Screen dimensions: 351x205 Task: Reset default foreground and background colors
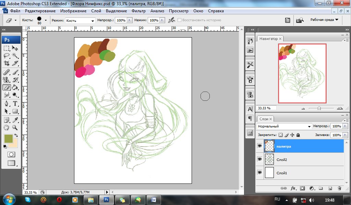pyautogui.click(x=5, y=147)
